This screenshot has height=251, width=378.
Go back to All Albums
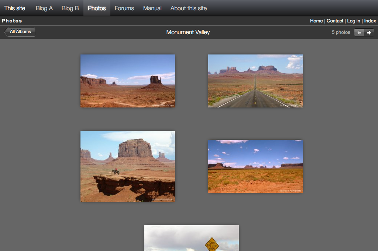pos(20,32)
